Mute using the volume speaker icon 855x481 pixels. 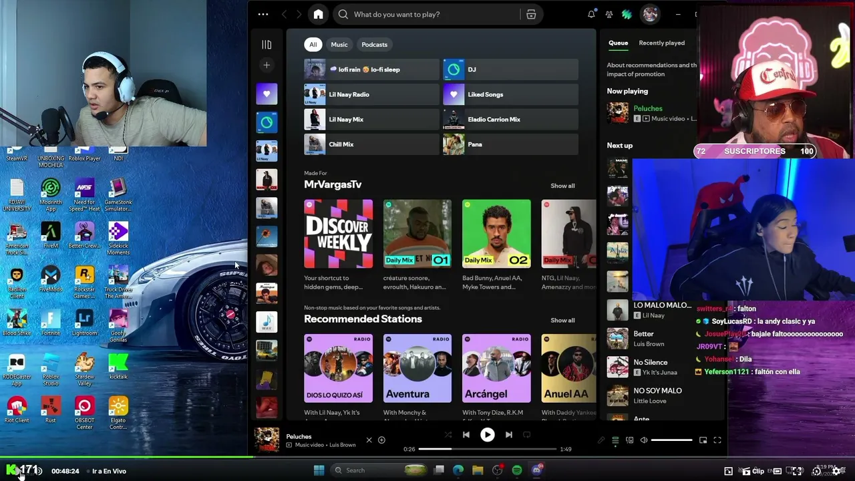tap(644, 440)
